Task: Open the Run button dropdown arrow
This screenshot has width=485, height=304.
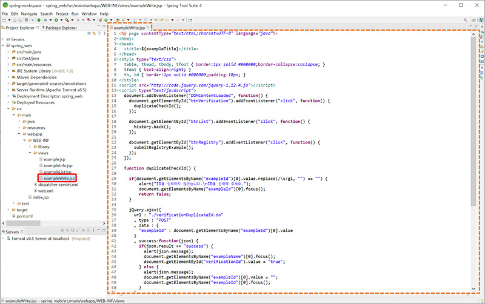Action: click(61, 20)
